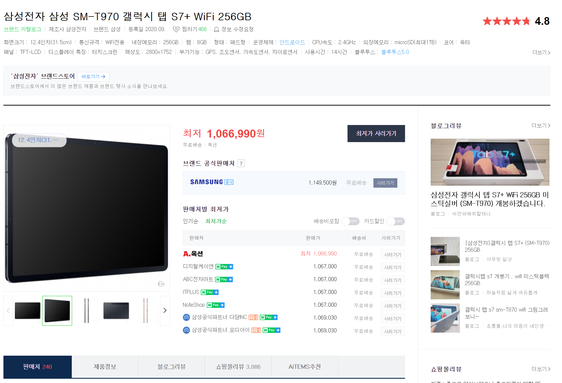The image size is (562, 383).
Task: Click the 인증 badge next to 포디아이
Action: click(256, 330)
